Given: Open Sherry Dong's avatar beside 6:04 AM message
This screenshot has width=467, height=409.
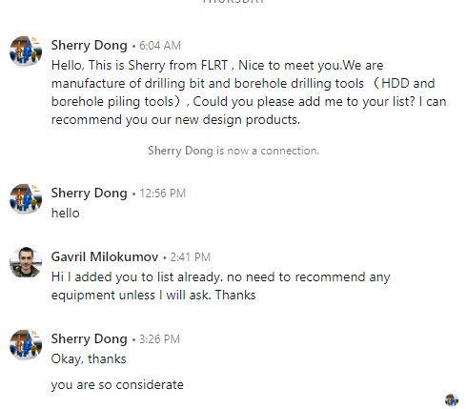Looking at the screenshot, I should (26, 51).
